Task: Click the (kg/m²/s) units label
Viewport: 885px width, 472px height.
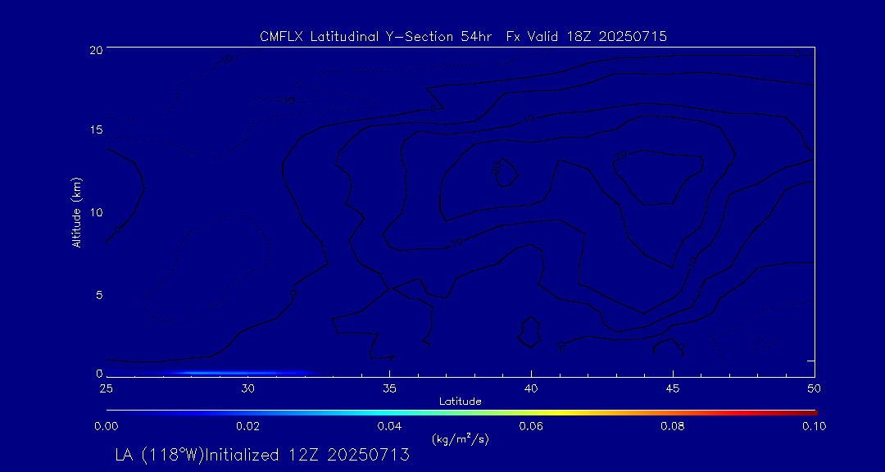Action: point(460,439)
